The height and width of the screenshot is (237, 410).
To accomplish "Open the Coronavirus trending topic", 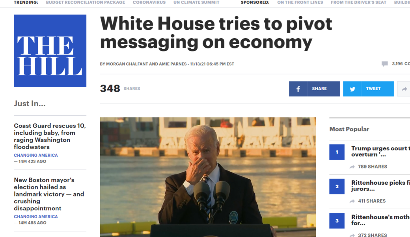I will (x=149, y=2).
